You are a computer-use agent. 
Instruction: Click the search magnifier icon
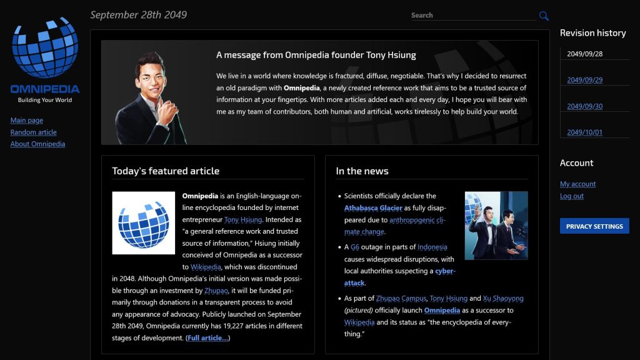coord(544,16)
